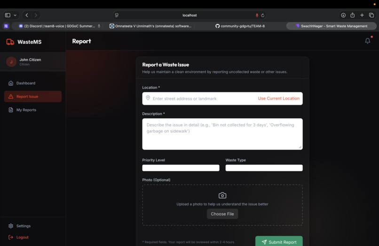Show Safari downloads
This screenshot has height=246, width=379.
[x=343, y=15]
